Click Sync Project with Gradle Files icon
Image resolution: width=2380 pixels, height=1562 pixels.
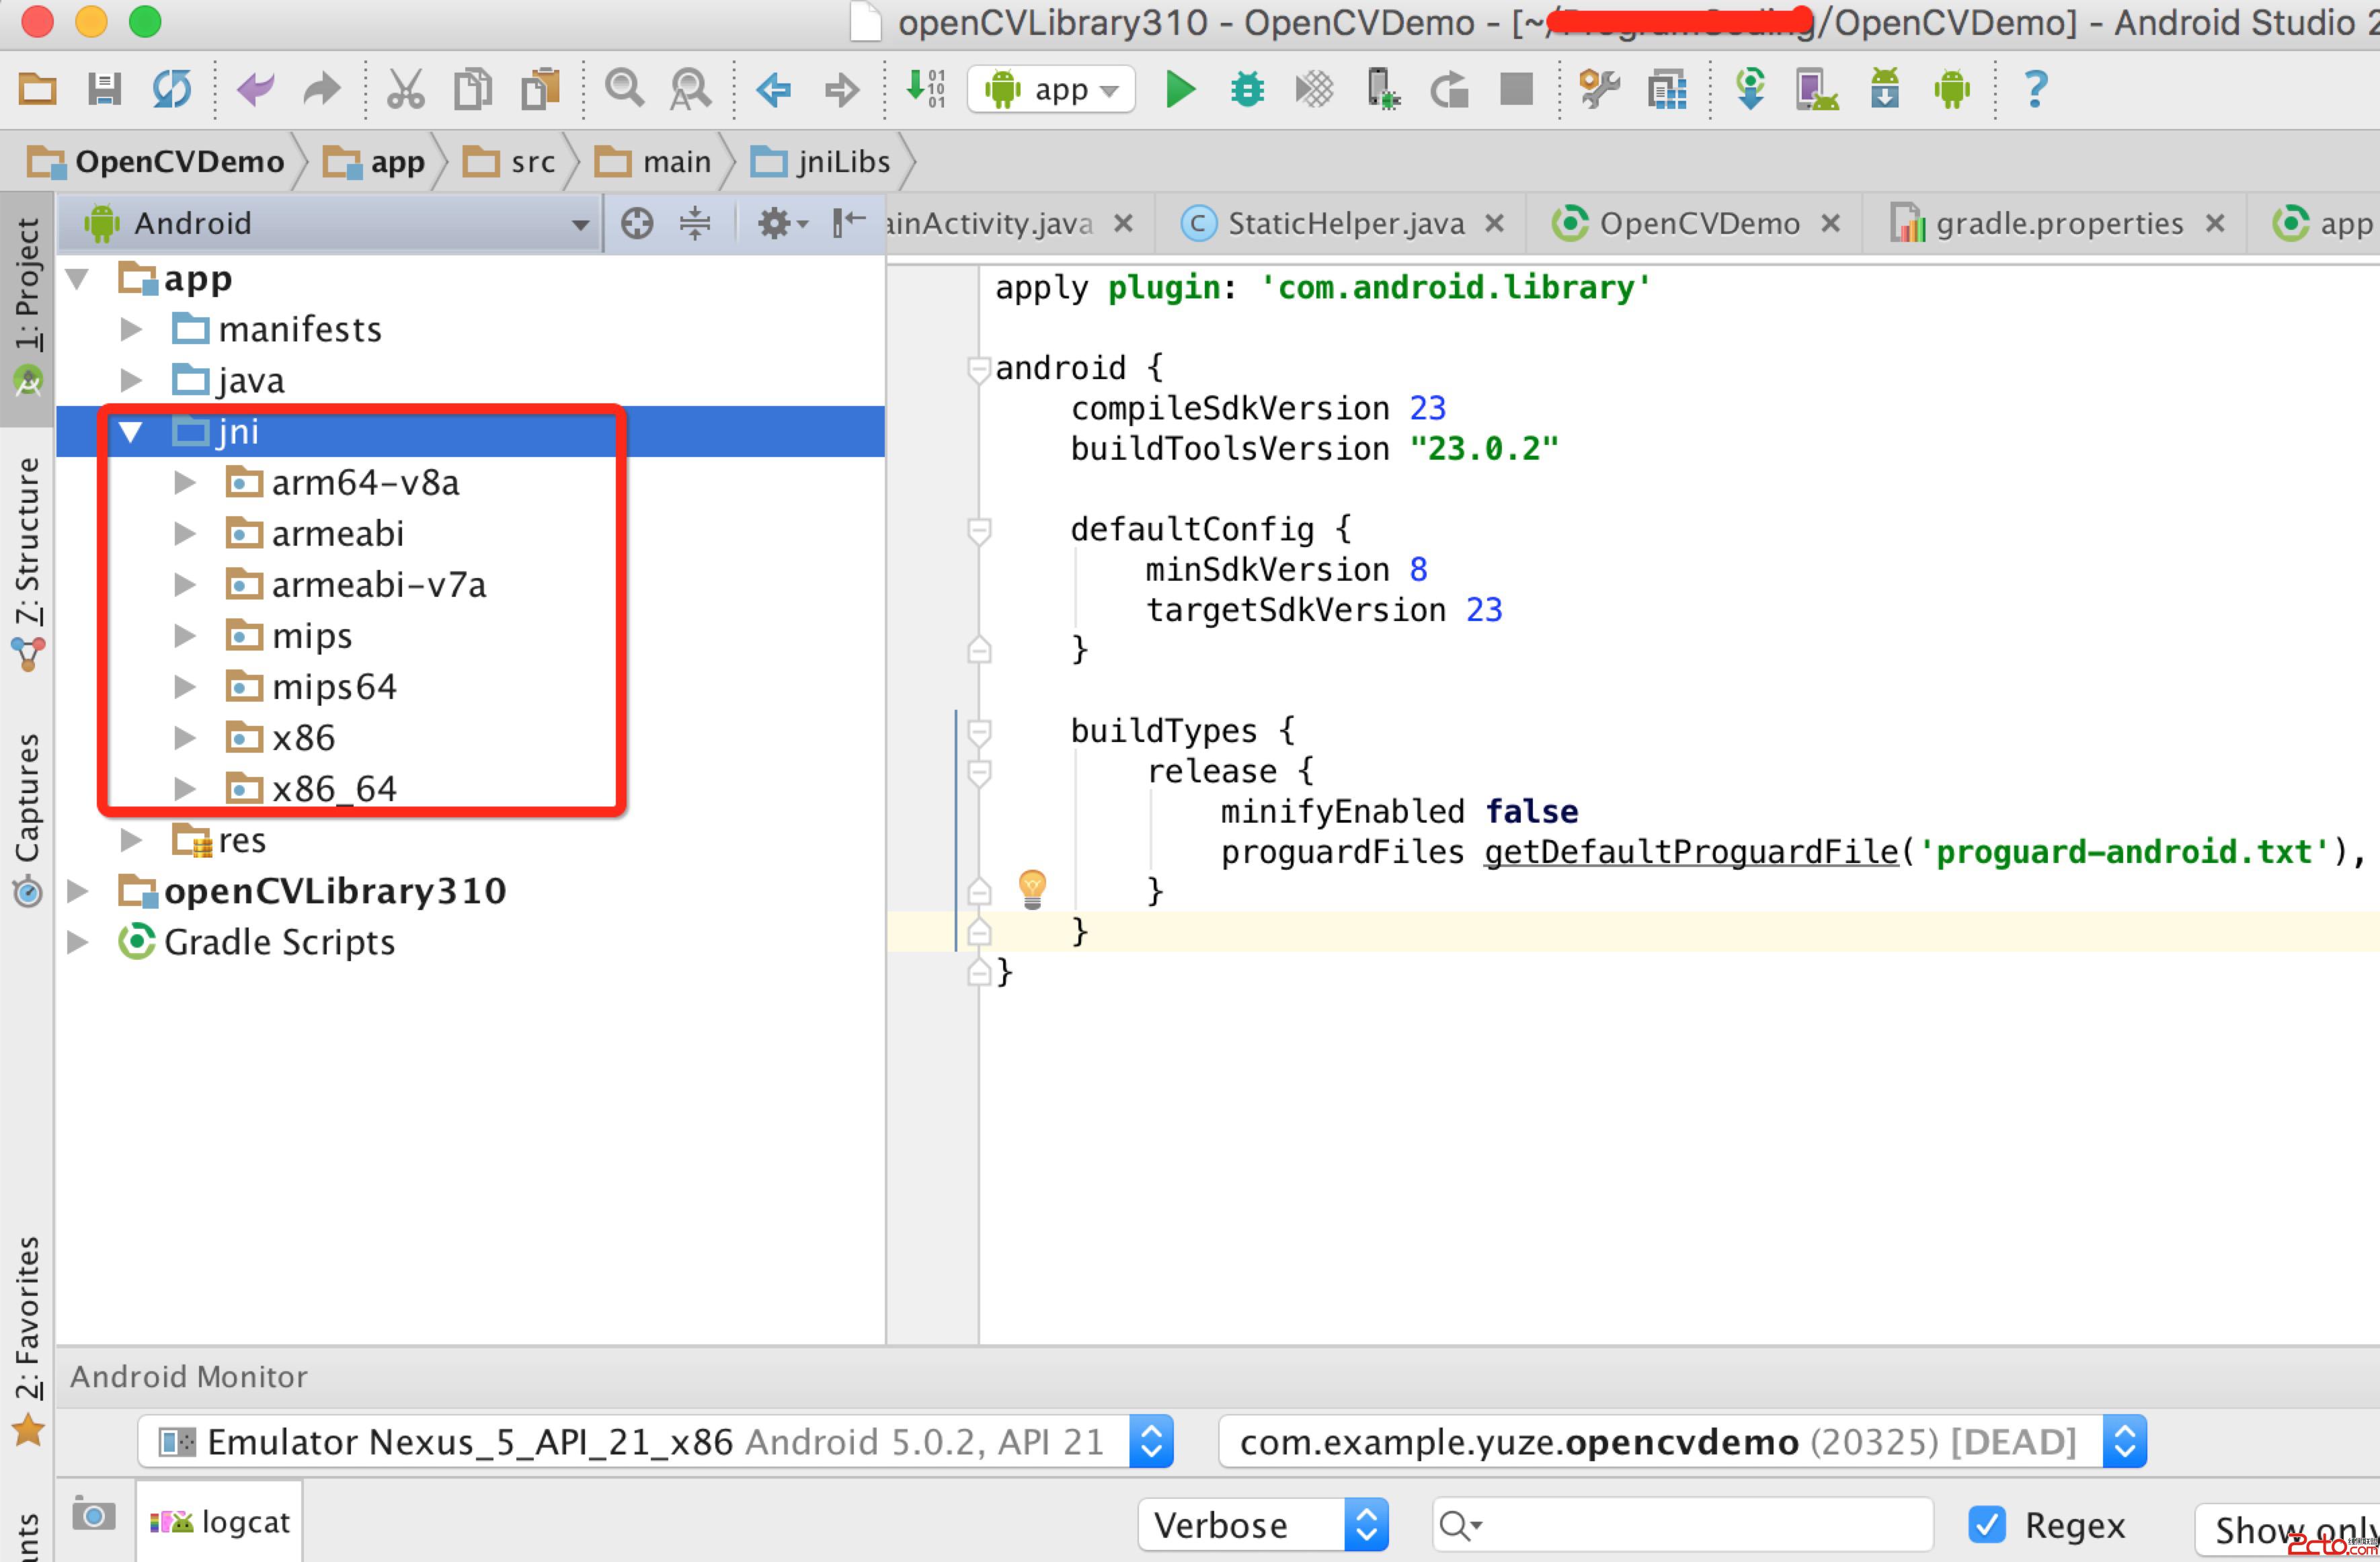[x=1750, y=90]
